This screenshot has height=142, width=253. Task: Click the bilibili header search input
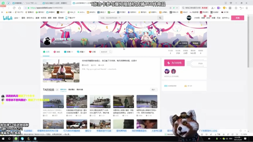point(128,18)
